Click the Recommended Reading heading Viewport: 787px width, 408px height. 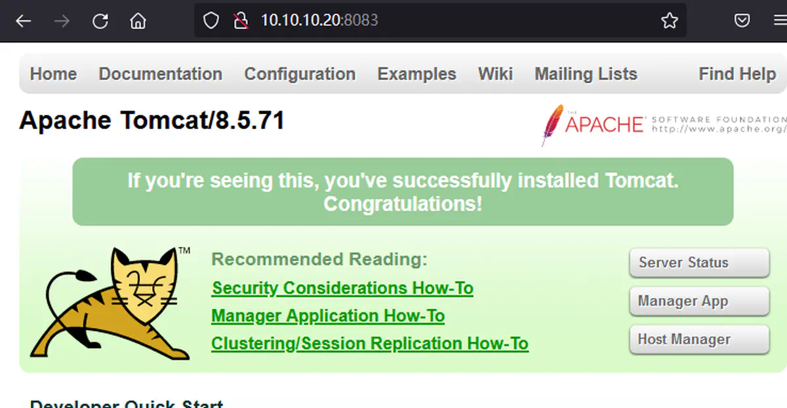click(x=319, y=259)
